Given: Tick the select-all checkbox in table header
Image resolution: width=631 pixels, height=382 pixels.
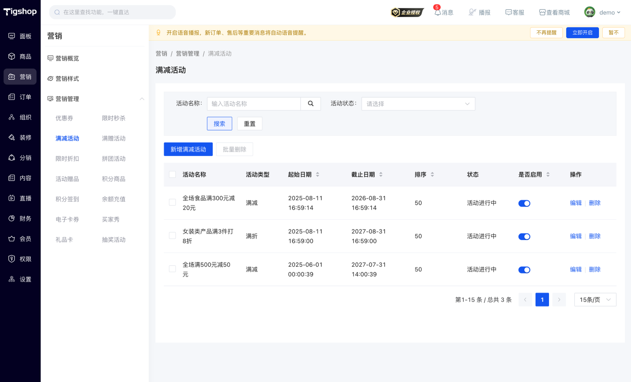Looking at the screenshot, I should click(x=172, y=174).
